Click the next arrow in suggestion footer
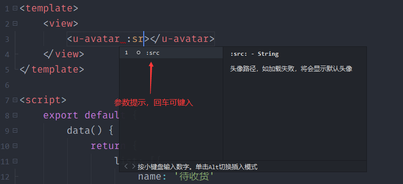The image size is (403, 184). click(133, 167)
